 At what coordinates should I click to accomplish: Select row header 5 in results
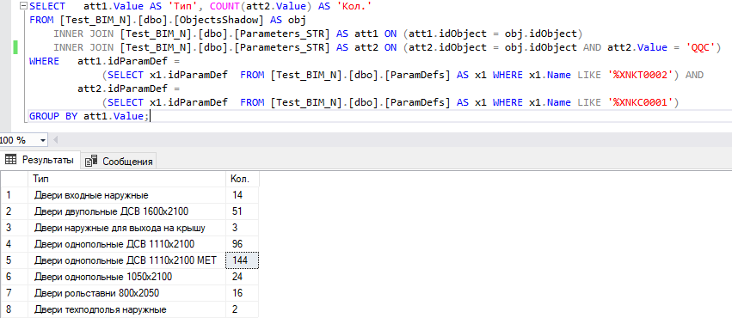15,260
